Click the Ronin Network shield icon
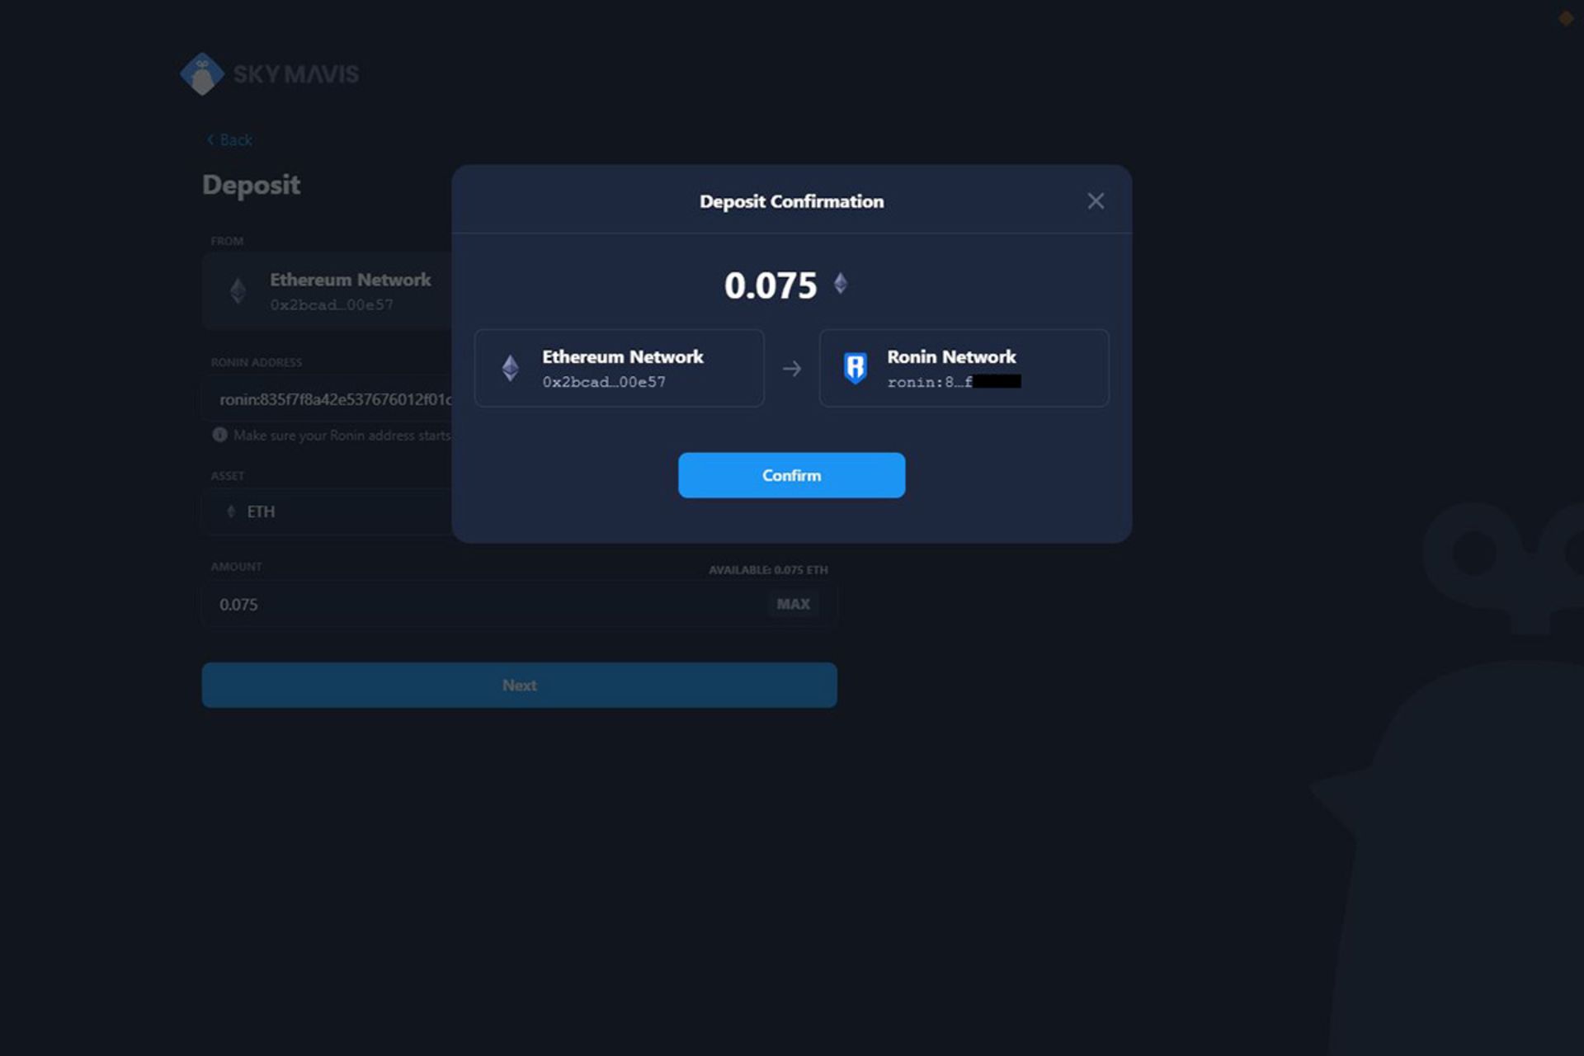This screenshot has height=1056, width=1584. 856,368
